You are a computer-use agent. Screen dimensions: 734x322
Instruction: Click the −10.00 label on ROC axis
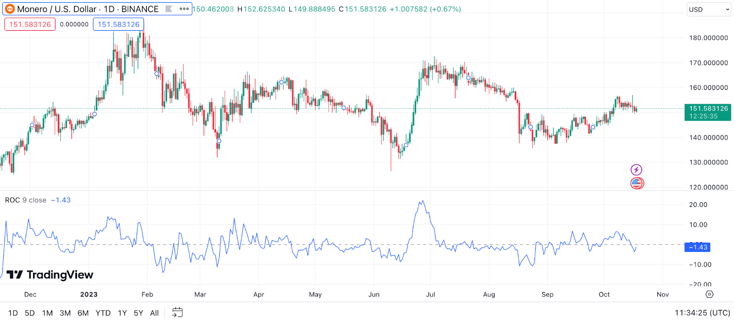(701, 264)
